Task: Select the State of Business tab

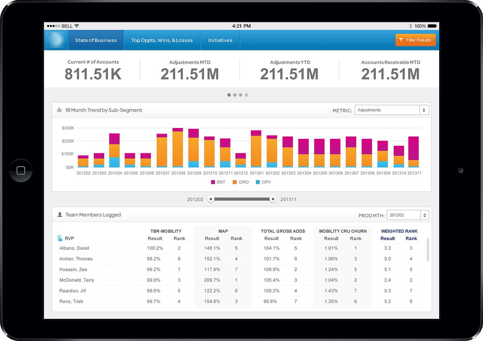Action: click(96, 40)
